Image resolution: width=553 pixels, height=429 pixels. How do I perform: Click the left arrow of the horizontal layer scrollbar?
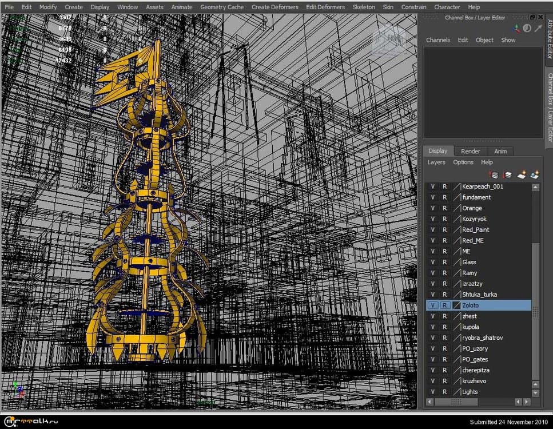click(429, 402)
